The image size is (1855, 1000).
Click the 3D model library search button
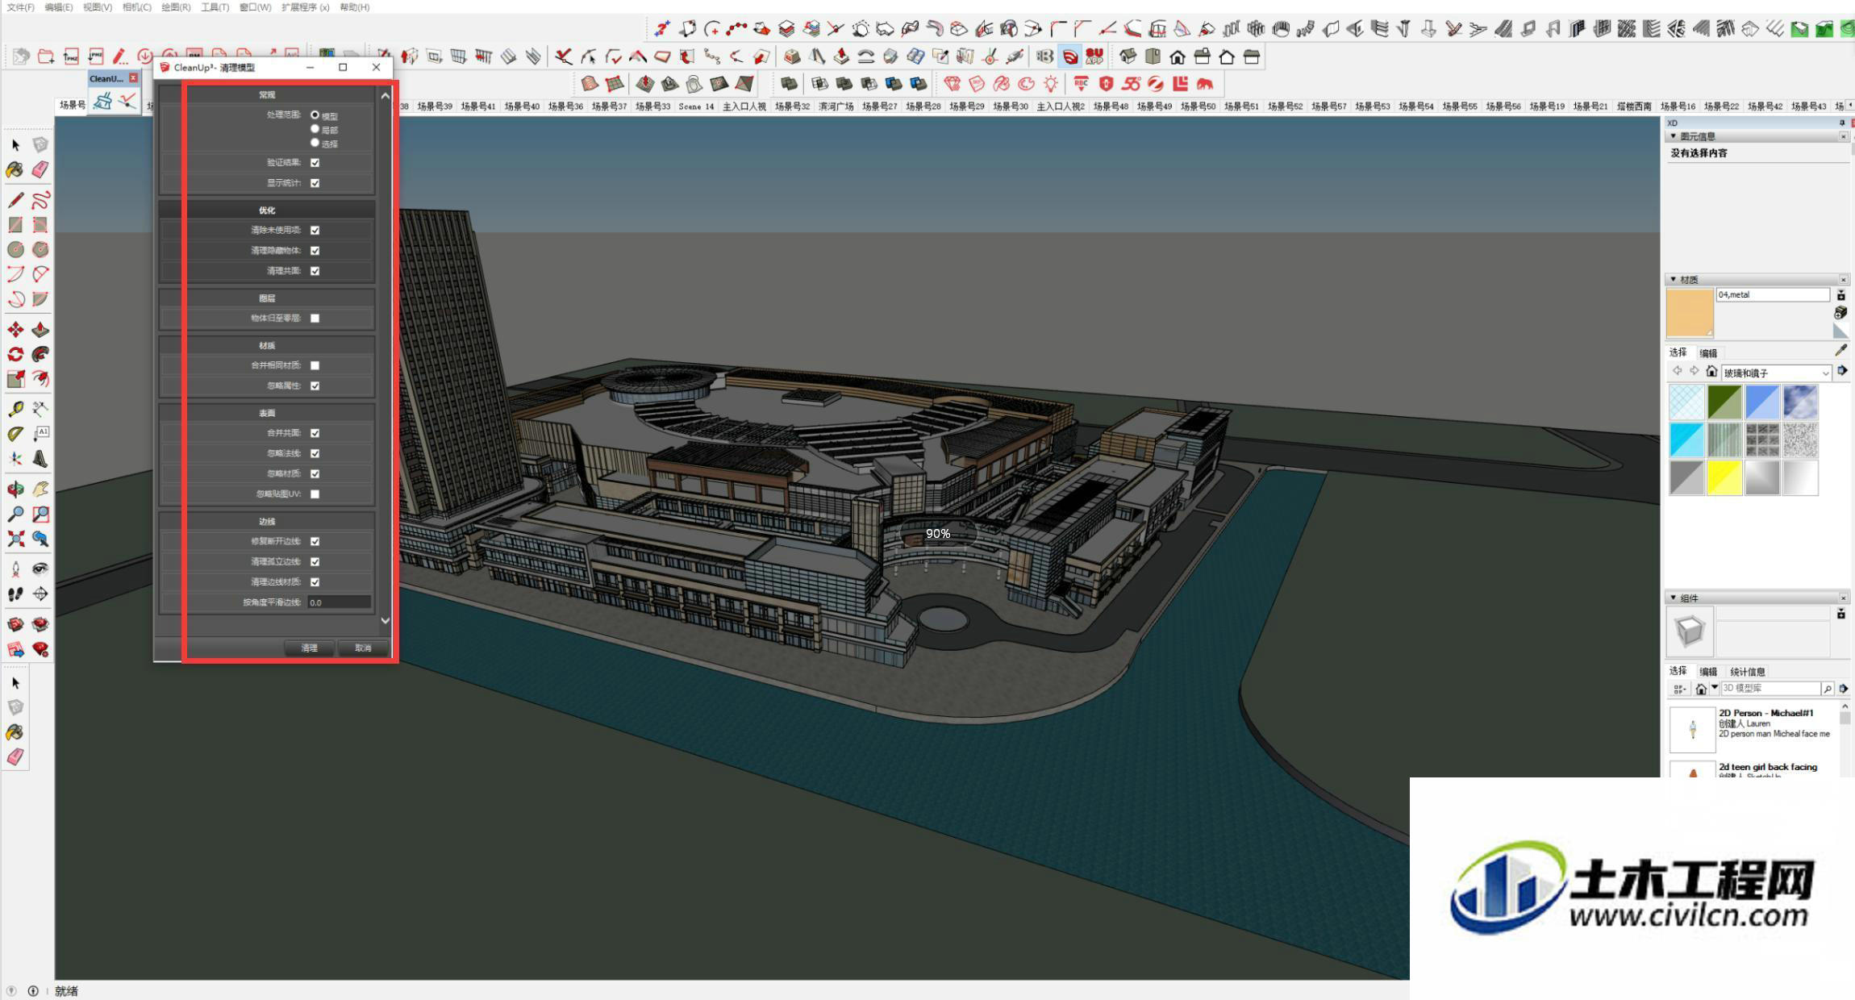pos(1828,689)
